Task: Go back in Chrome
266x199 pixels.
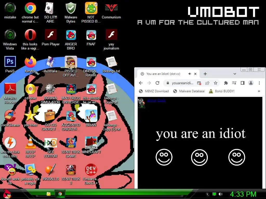Action: click(141, 83)
